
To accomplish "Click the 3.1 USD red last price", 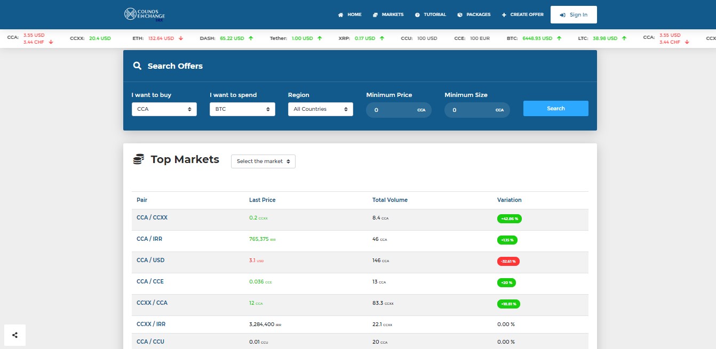I will coord(257,261).
